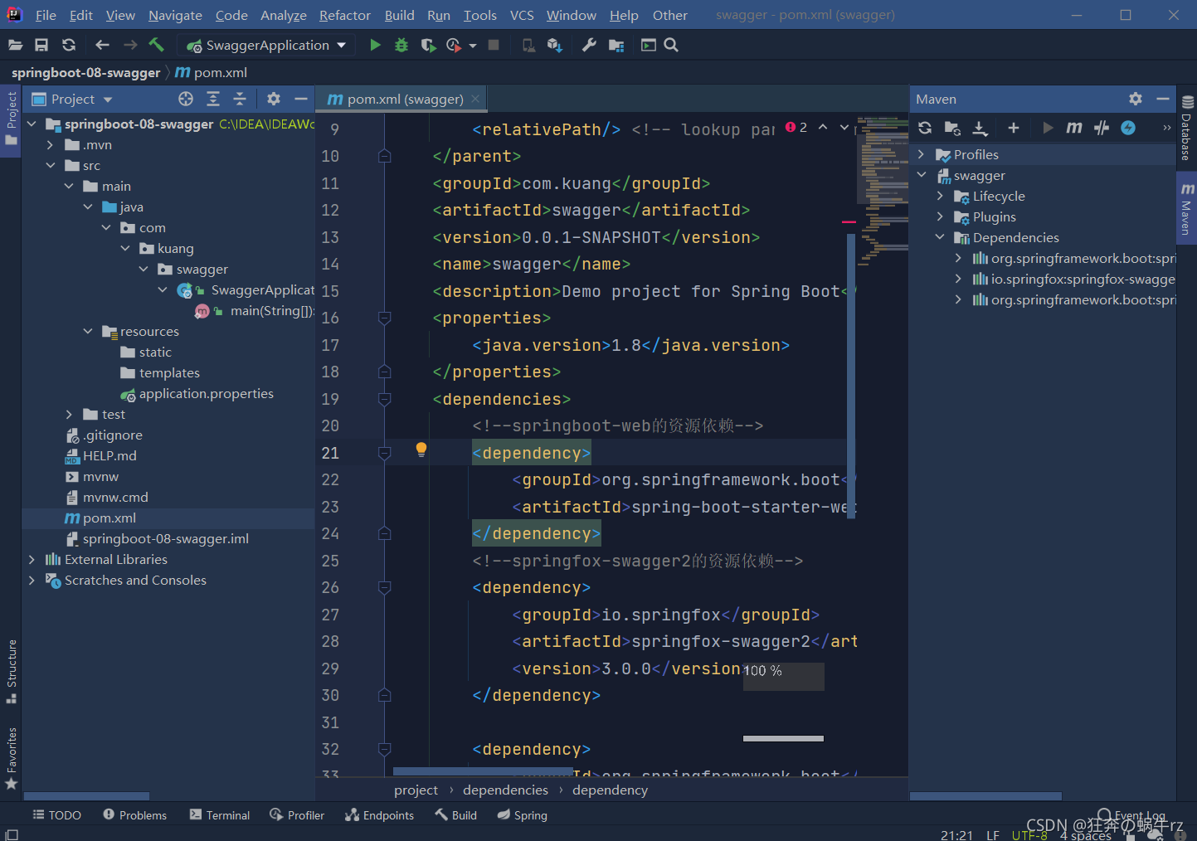Click locate file target icon in Project panel

186,99
